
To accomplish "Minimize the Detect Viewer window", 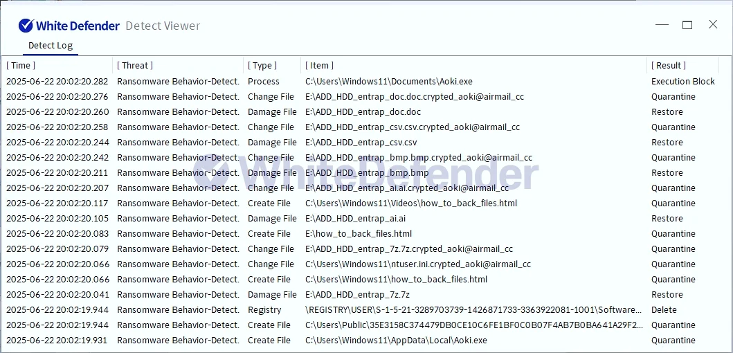I will pos(662,25).
